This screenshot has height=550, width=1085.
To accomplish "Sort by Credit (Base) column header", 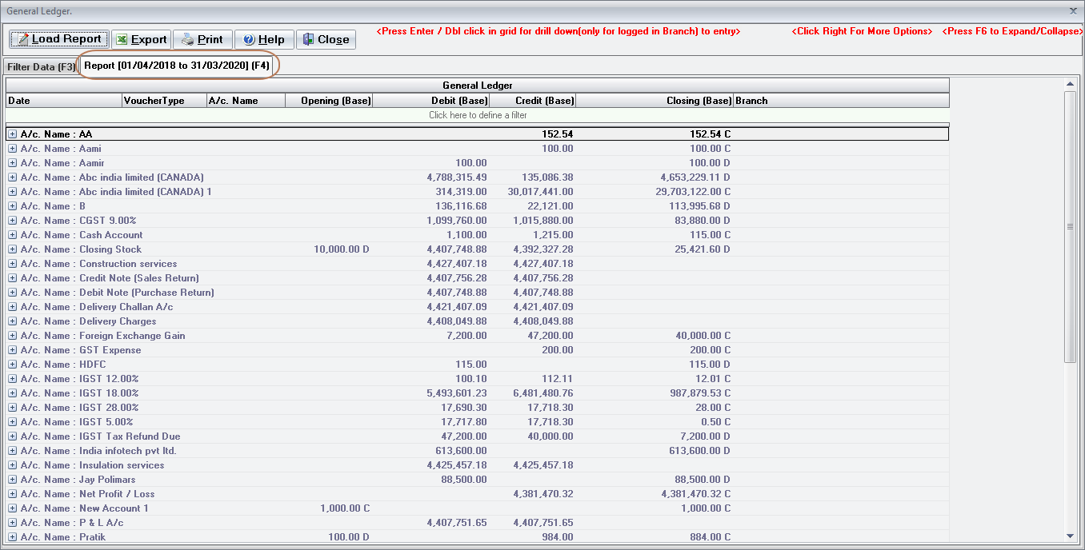I will pos(533,101).
